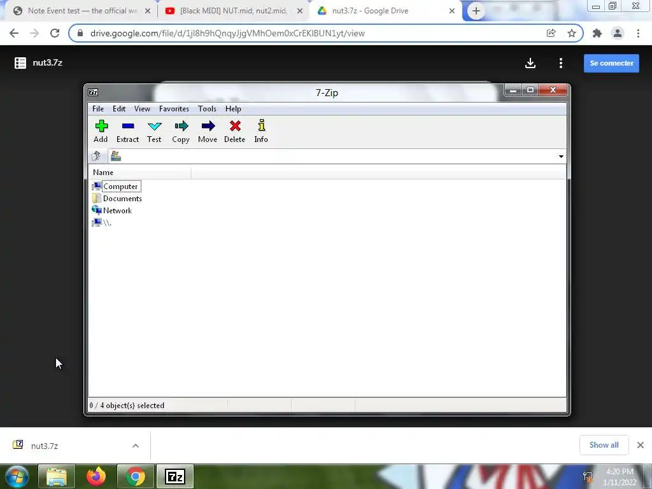This screenshot has width=652, height=489.
Task: Open a new Chrome tab
Action: pyautogui.click(x=476, y=11)
